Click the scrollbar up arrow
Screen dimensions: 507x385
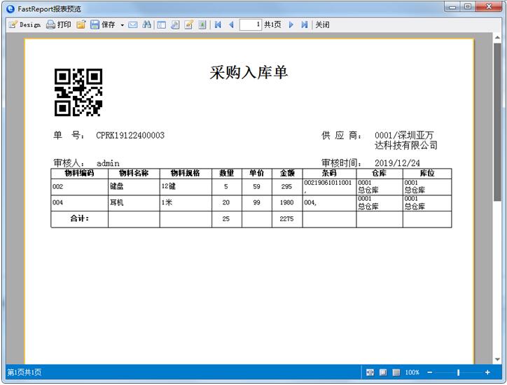tap(497, 38)
